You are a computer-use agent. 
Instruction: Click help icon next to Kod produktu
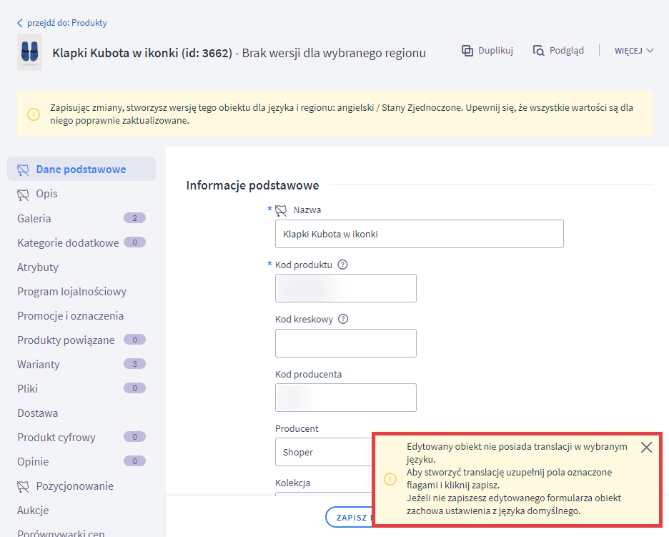[x=342, y=265]
